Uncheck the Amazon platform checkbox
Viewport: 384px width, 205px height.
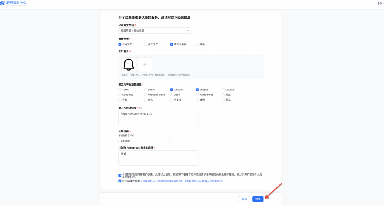coord(171,90)
